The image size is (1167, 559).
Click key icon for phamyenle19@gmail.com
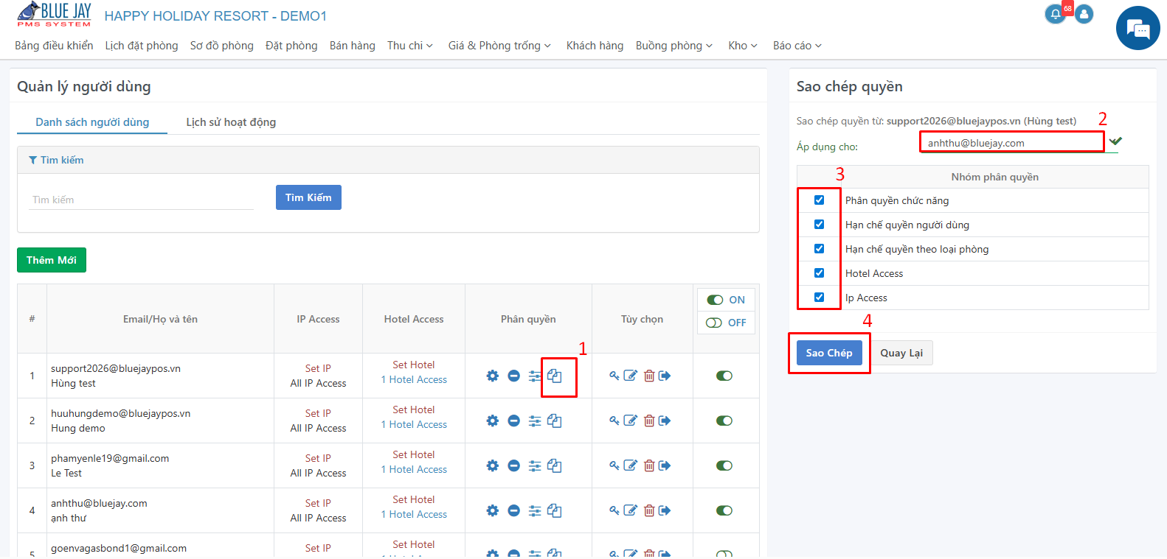614,465
